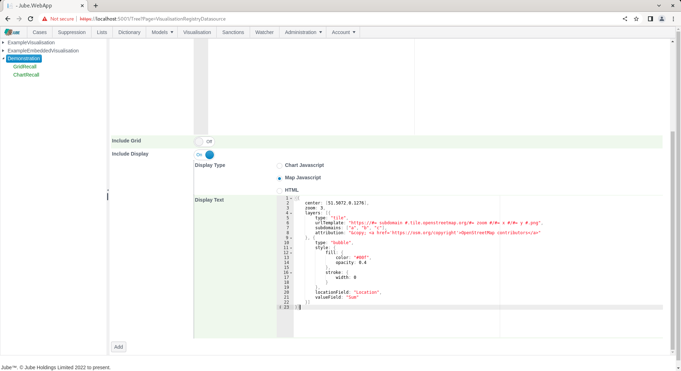The image size is (681, 371).
Task: Open Lists menu
Action: [102, 32]
